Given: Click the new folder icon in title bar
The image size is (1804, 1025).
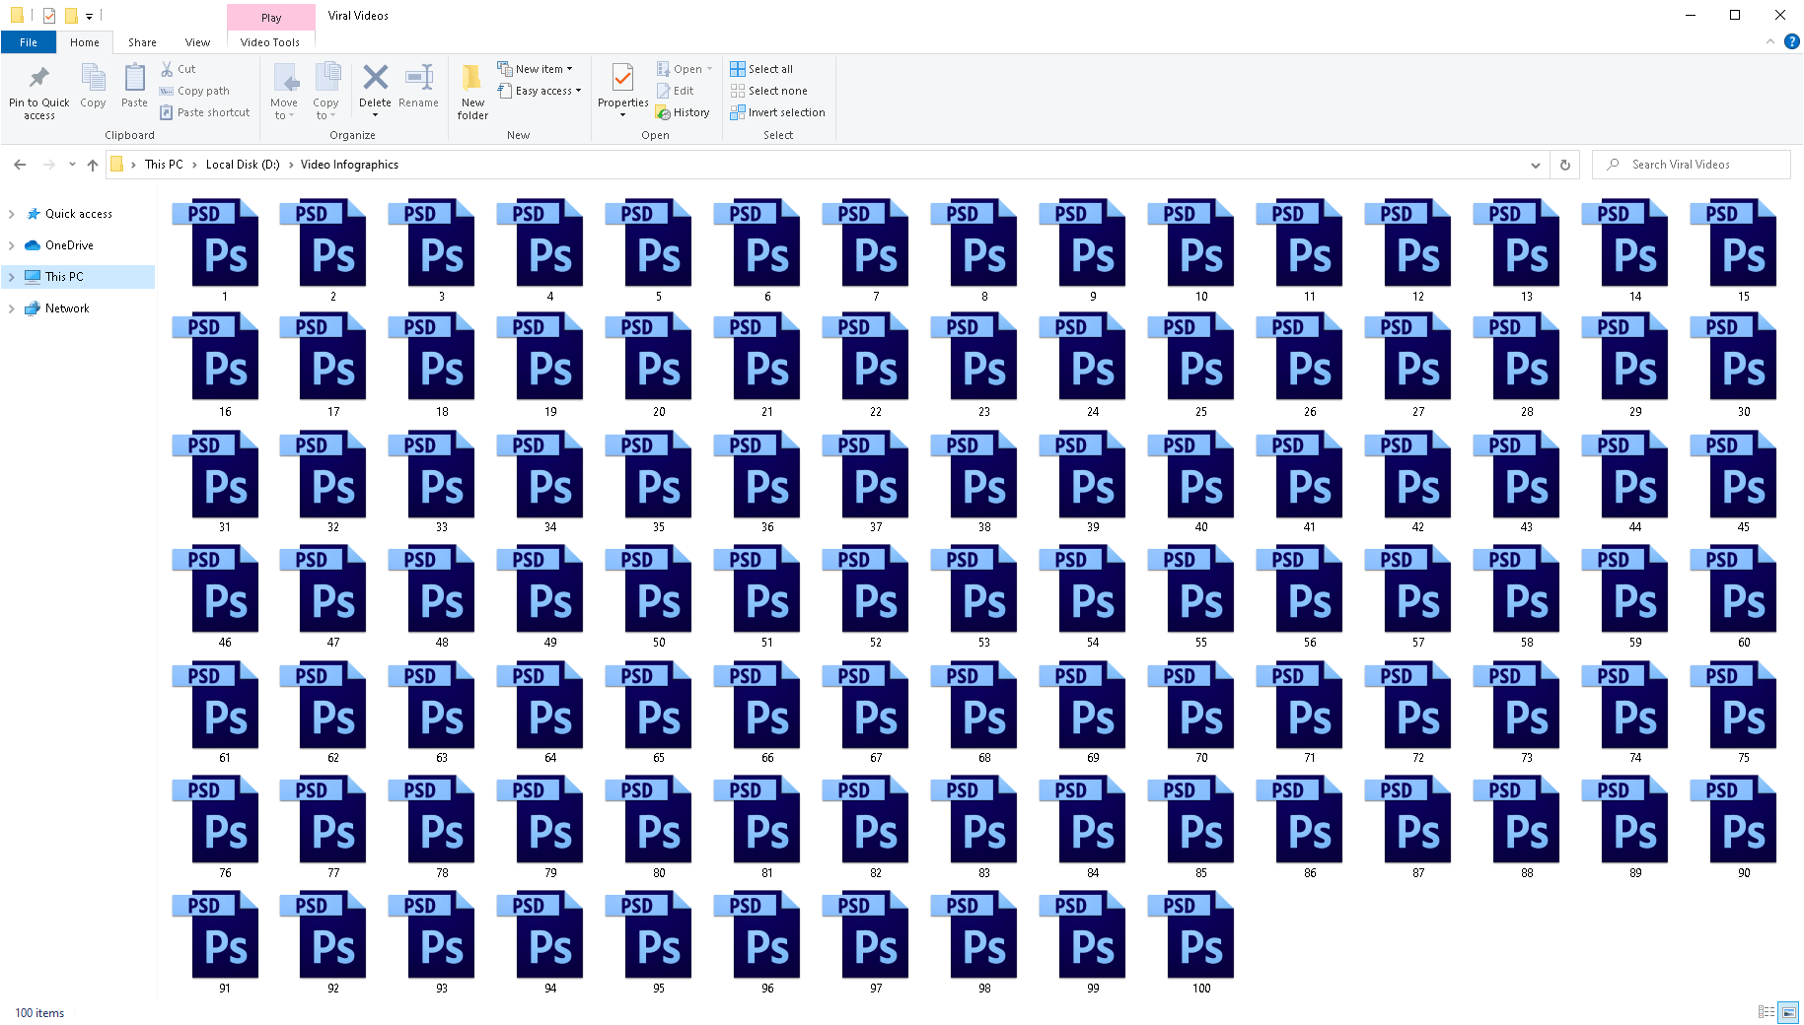Looking at the screenshot, I should click(71, 15).
